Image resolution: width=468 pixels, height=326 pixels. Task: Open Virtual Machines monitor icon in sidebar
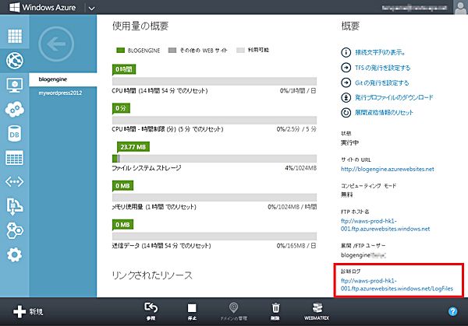tap(15, 85)
